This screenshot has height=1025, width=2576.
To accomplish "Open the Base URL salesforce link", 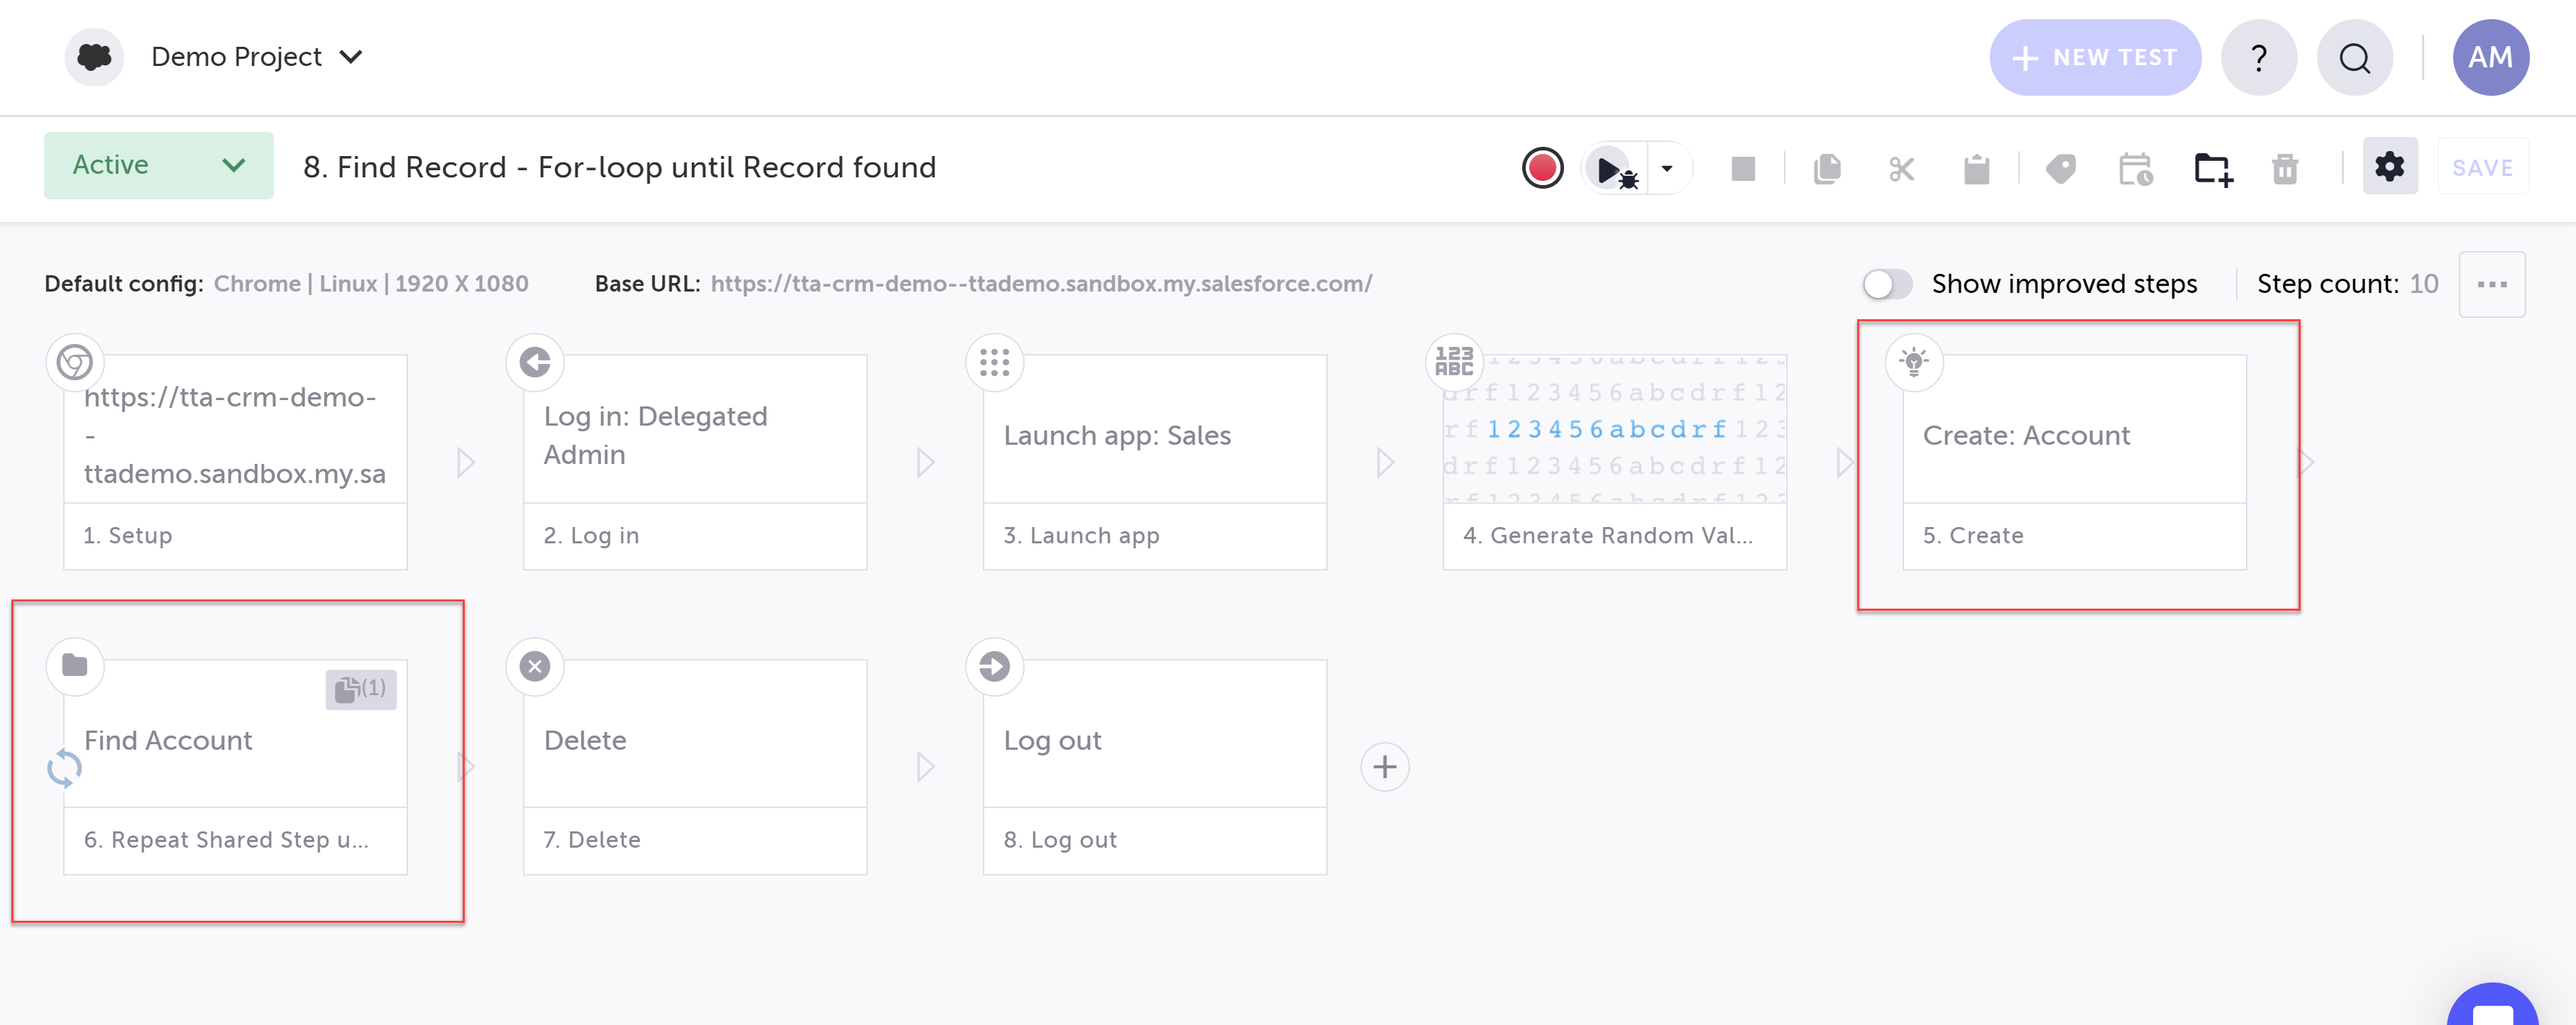I will [1040, 284].
